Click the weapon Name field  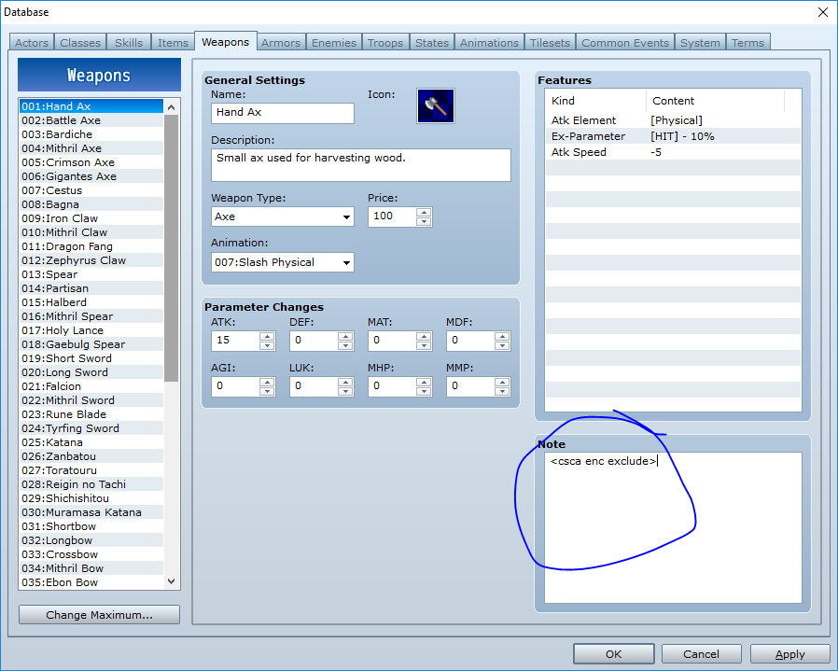(282, 113)
